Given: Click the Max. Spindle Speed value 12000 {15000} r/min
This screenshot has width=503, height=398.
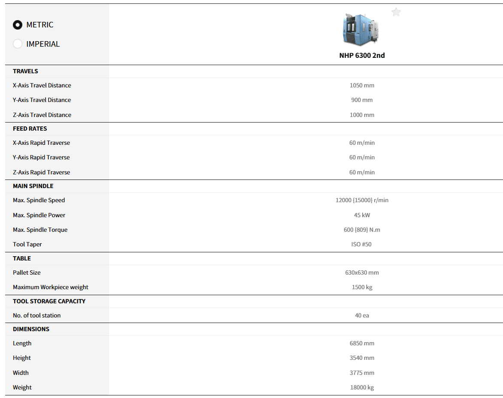Looking at the screenshot, I should point(362,200).
